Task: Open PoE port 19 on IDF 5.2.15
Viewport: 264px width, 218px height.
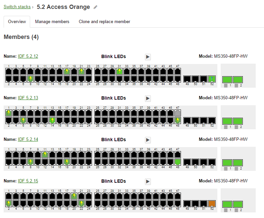Action: [x=74, y=196]
